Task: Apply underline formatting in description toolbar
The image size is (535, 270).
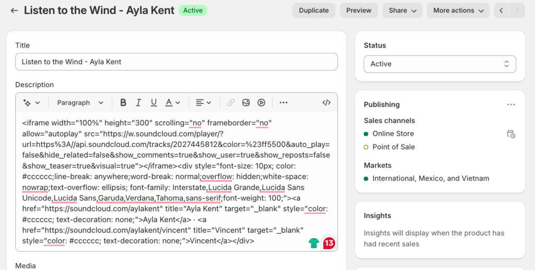Action: click(x=154, y=103)
